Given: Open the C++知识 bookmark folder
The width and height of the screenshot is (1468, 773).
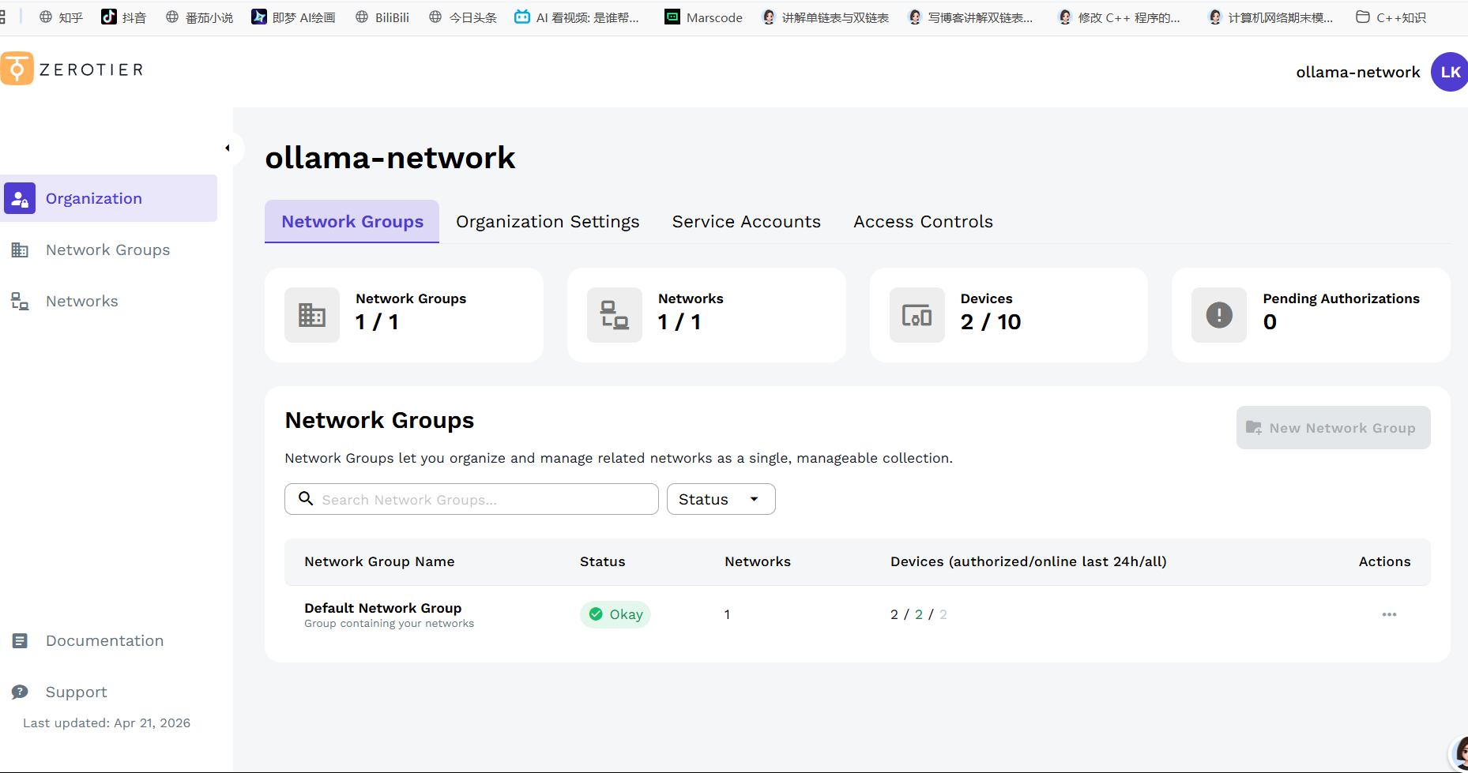Looking at the screenshot, I should (1391, 17).
